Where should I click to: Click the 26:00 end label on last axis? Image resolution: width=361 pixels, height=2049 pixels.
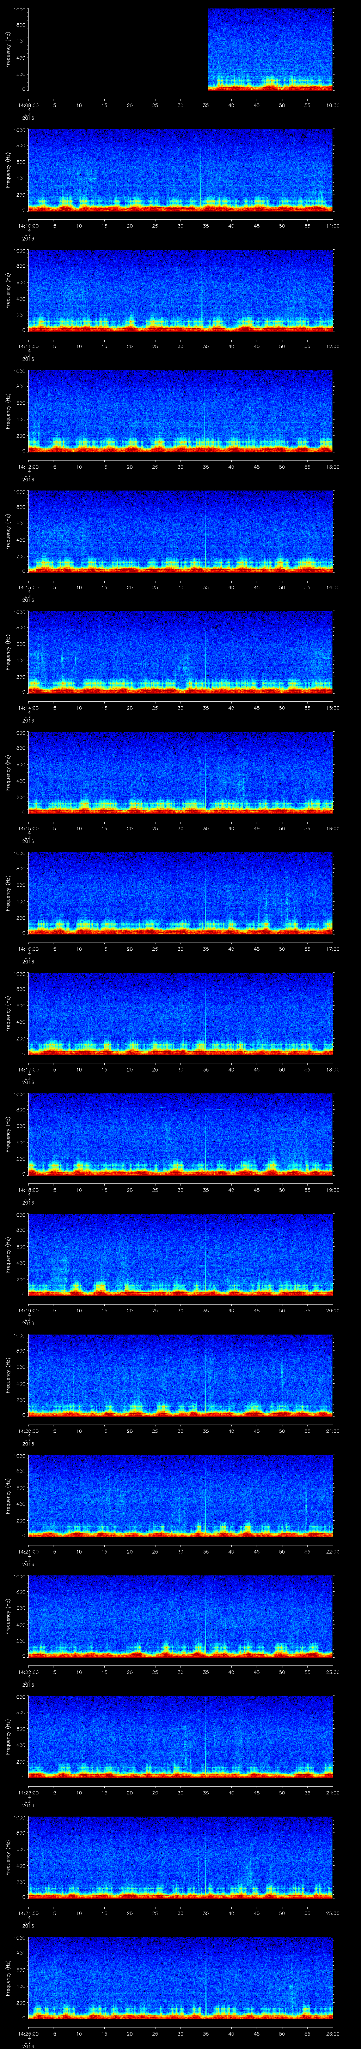pos(332,2034)
